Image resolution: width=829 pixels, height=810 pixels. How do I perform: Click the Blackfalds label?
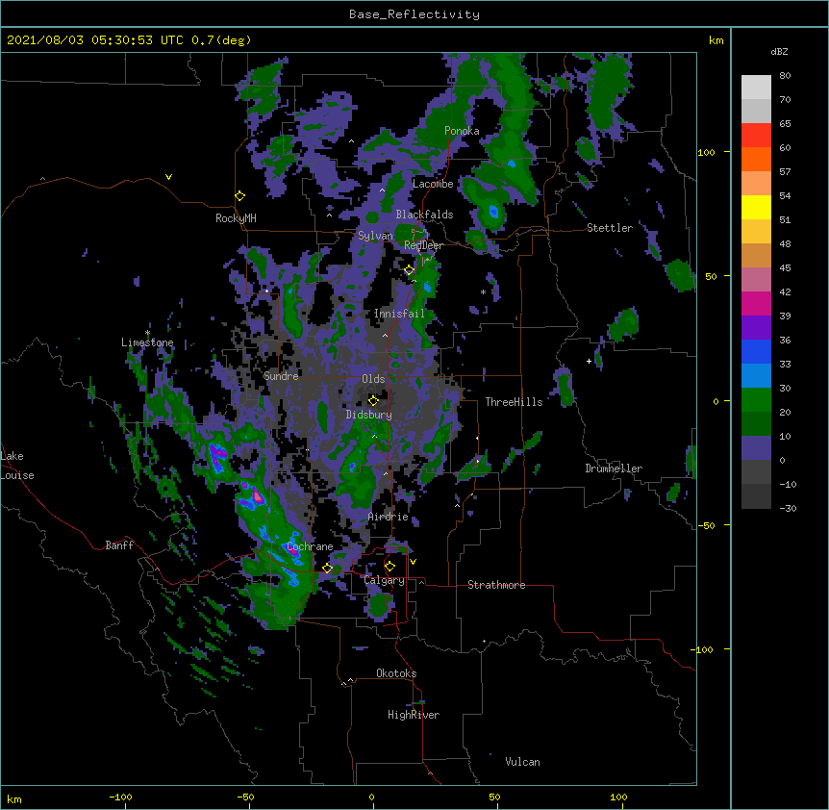click(x=424, y=215)
